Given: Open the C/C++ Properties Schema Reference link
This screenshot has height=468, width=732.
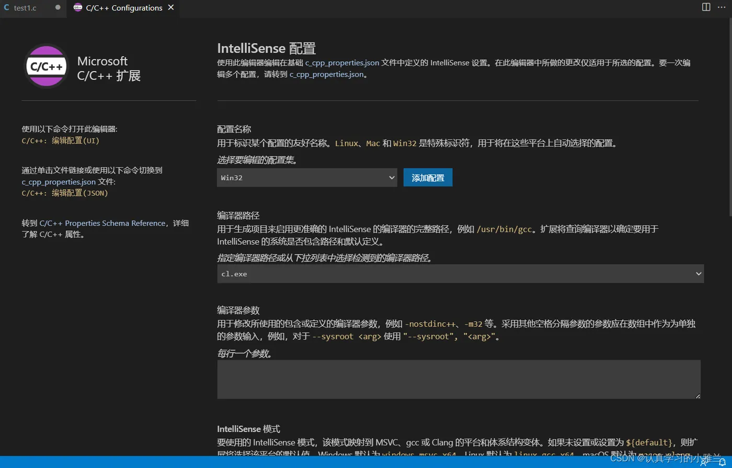Looking at the screenshot, I should [102, 223].
